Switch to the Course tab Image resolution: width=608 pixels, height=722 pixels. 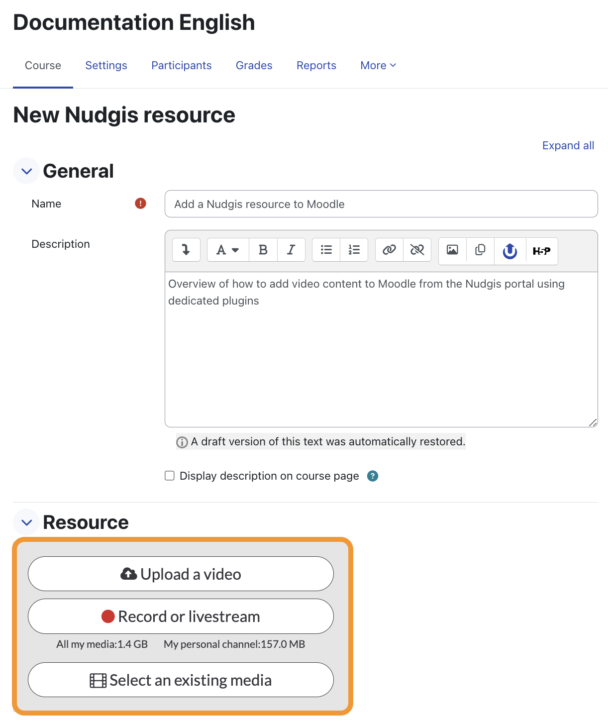(x=43, y=65)
